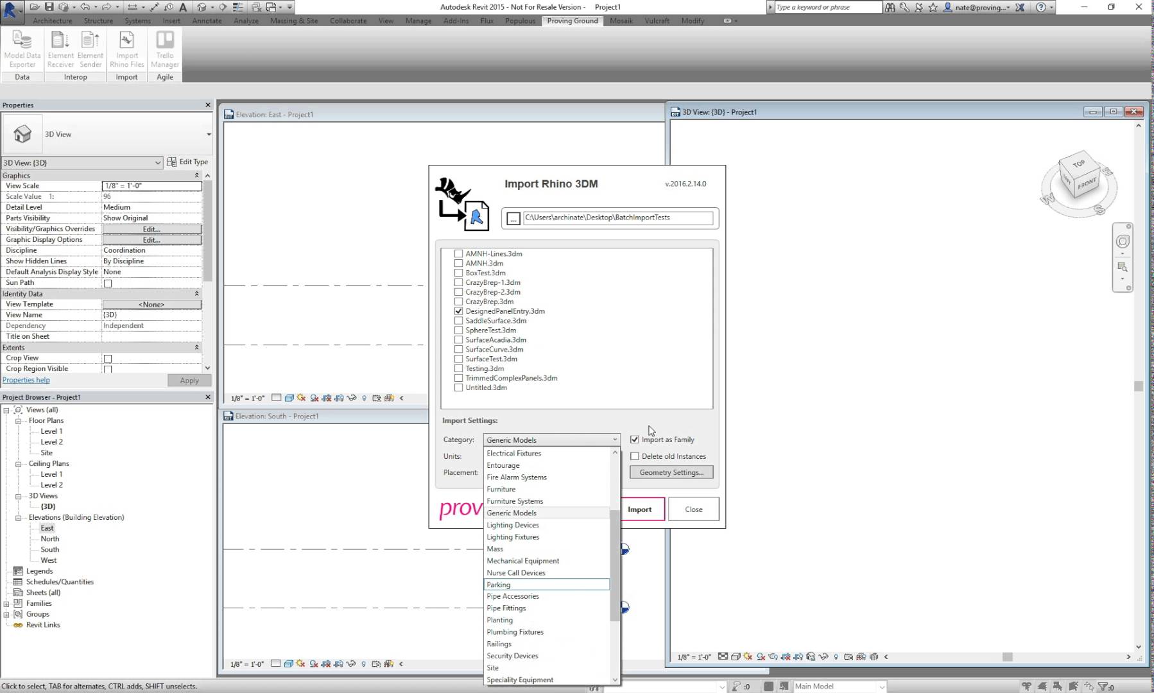Image resolution: width=1154 pixels, height=693 pixels.
Task: Open the 3D View type selector dropdown
Action: [x=158, y=162]
